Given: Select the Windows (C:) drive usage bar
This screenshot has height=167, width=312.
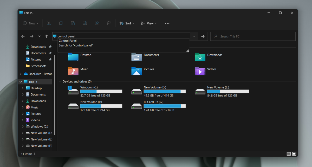Looking at the screenshot, I should 101,91.
